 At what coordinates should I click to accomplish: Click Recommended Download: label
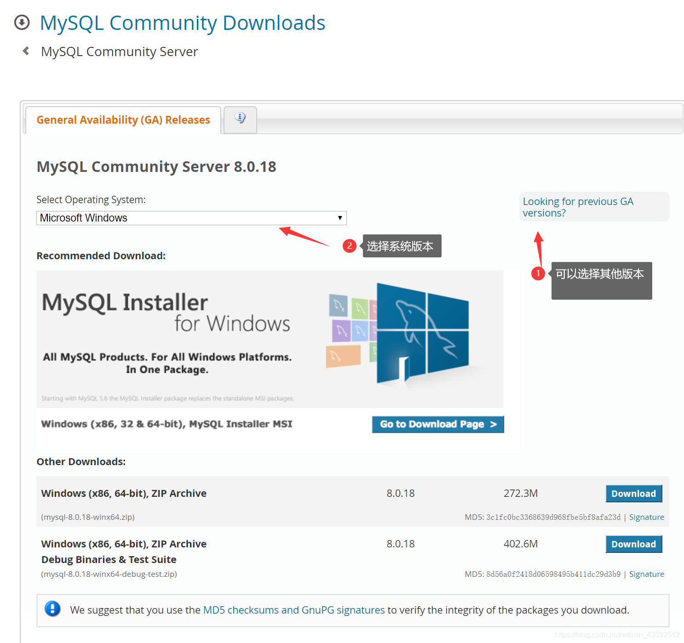(101, 256)
